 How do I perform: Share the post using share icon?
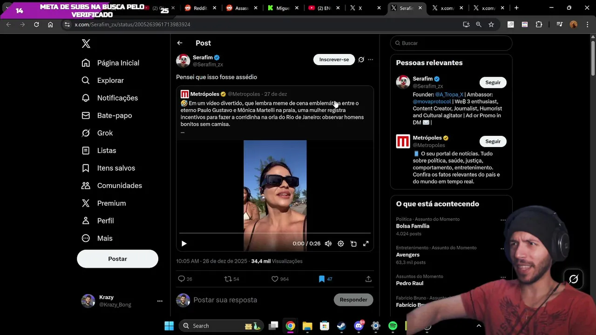click(368, 279)
